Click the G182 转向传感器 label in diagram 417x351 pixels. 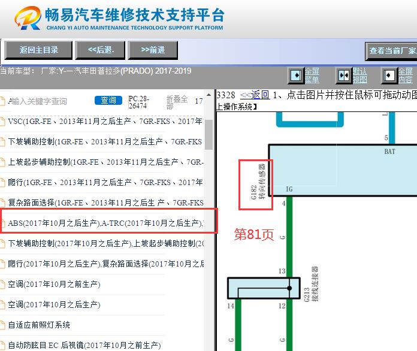(258, 181)
